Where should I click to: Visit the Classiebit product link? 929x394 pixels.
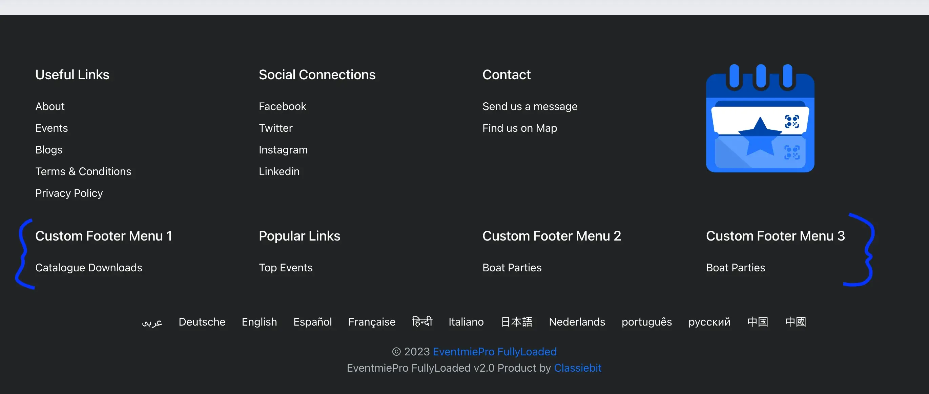[x=577, y=368]
